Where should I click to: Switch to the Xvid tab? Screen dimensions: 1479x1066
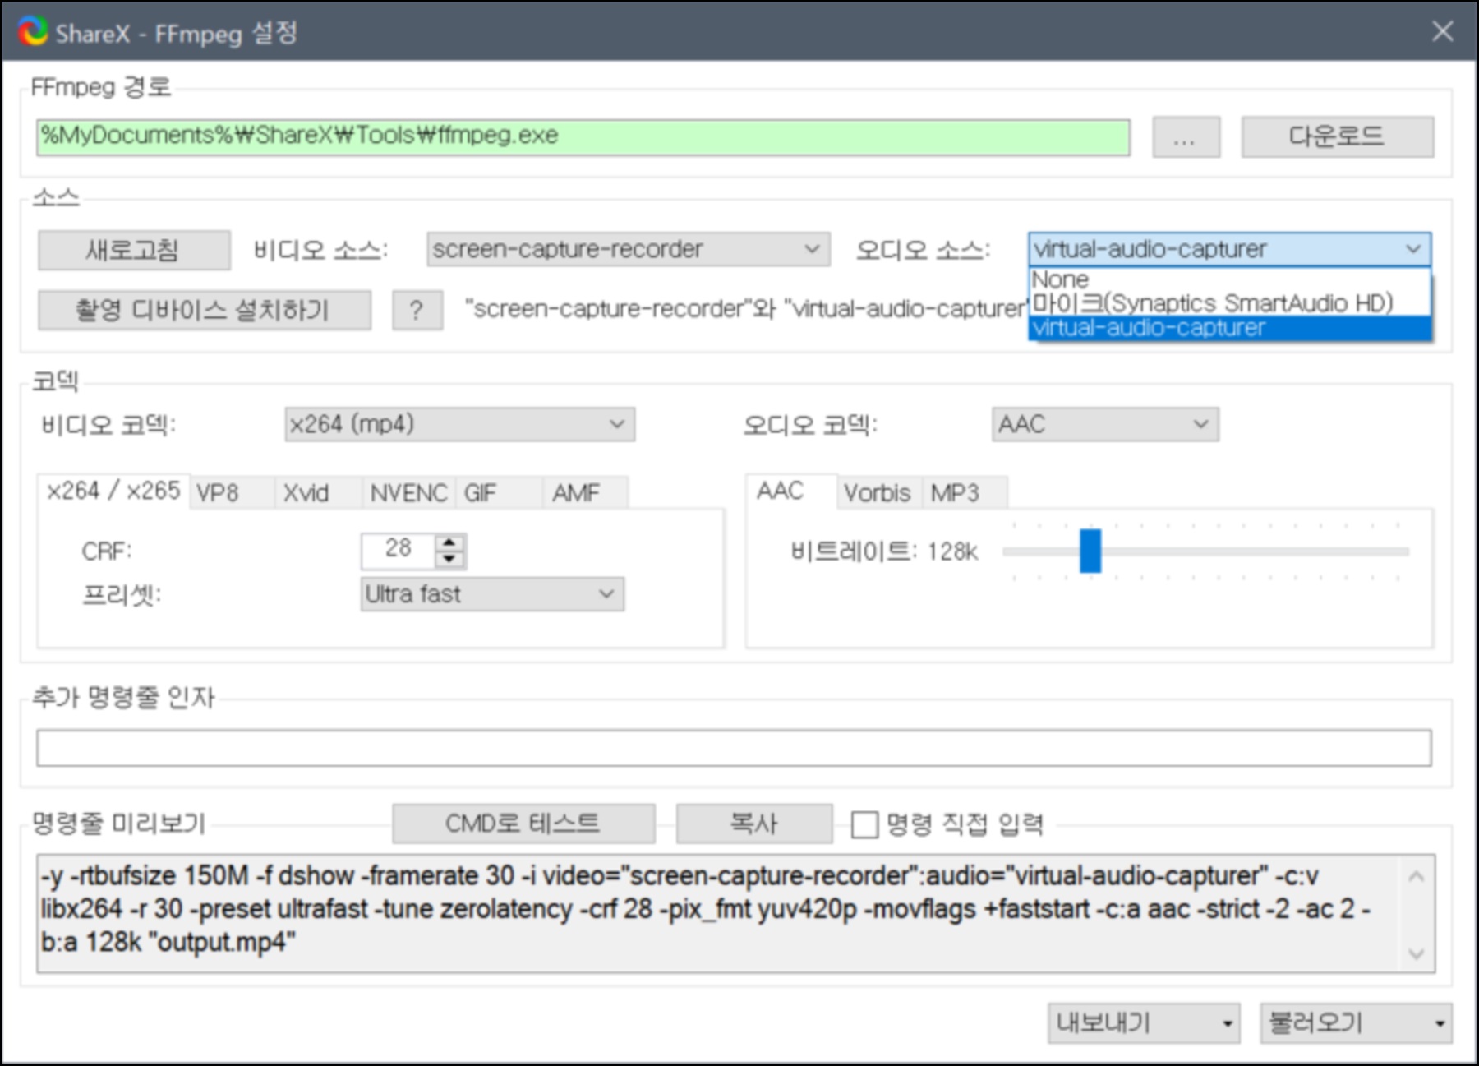point(318,493)
